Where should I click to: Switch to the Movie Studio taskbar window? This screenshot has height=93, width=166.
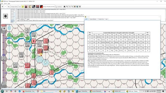pos(82,91)
